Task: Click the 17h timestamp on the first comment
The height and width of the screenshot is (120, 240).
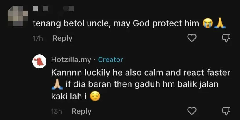Action: [x=38, y=38]
